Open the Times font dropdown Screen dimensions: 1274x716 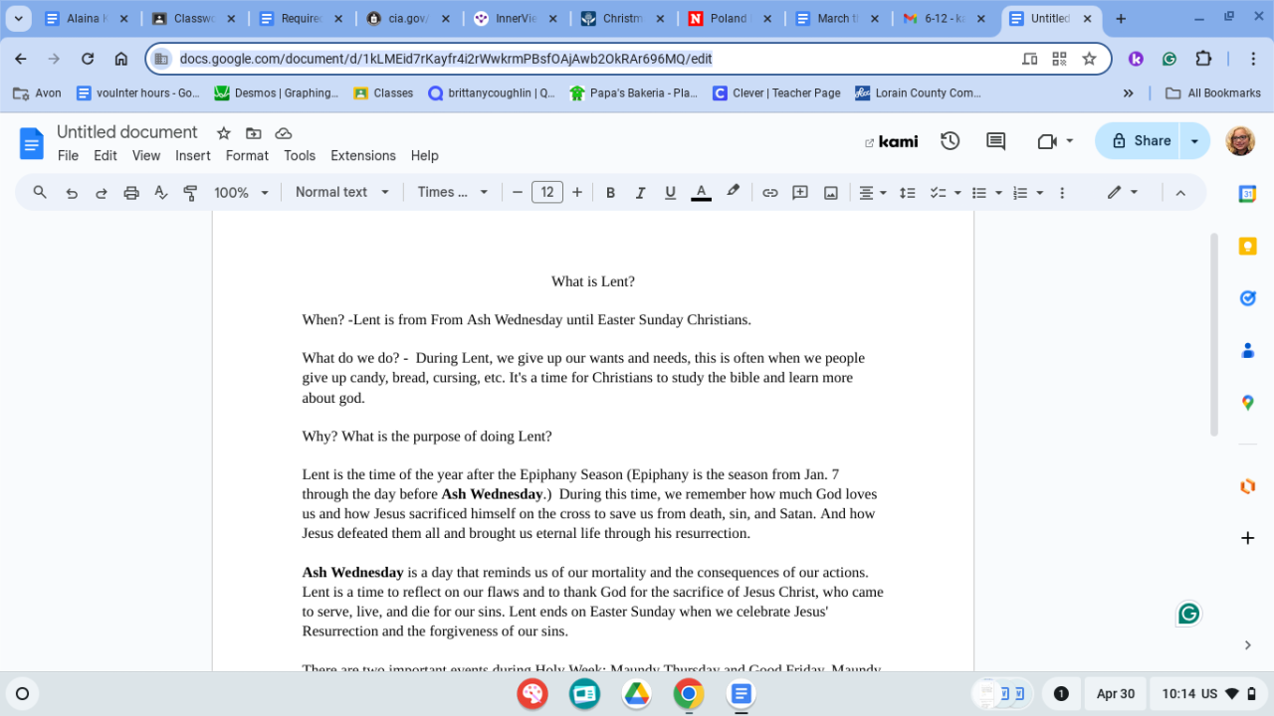453,193
